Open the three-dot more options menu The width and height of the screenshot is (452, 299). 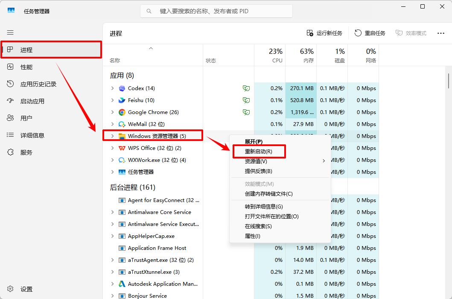(441, 33)
